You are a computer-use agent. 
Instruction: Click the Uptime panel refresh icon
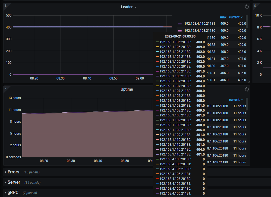[x=247, y=89]
